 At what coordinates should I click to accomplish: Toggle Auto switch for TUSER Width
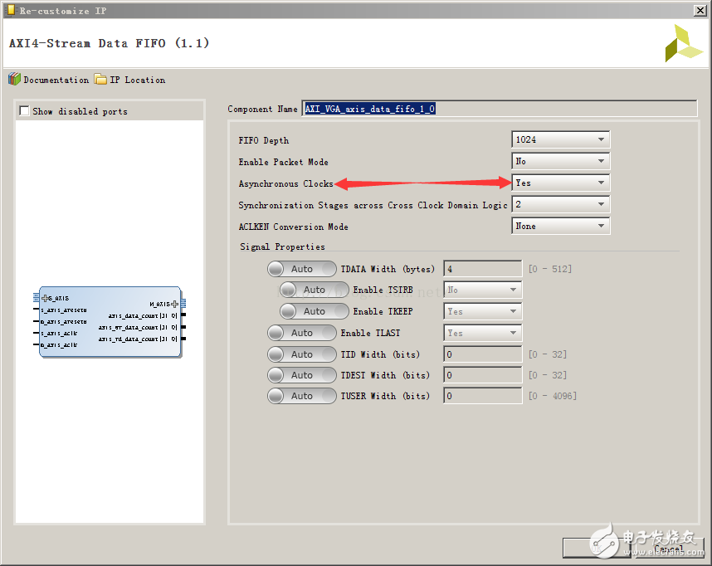click(301, 396)
